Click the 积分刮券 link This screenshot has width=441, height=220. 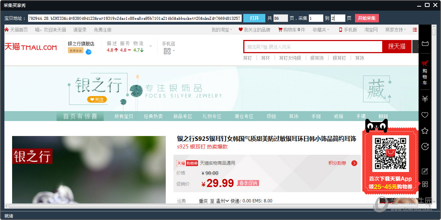point(337,163)
